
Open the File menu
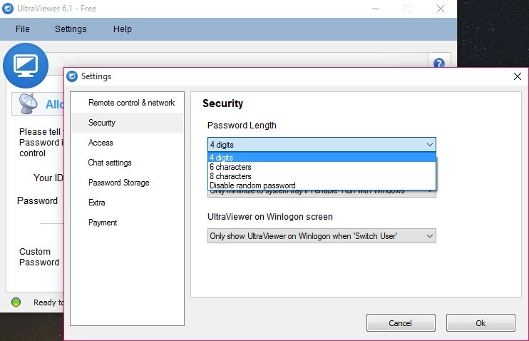[x=23, y=29]
